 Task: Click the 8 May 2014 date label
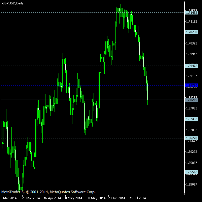coord(74,198)
